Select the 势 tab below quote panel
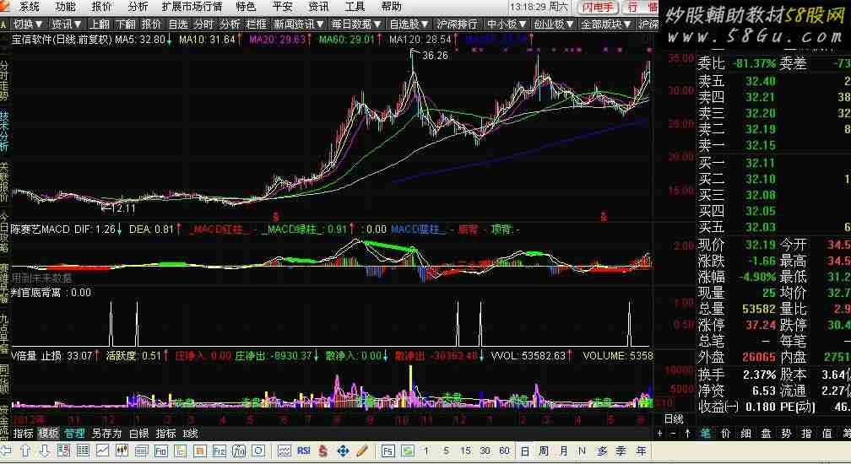The image size is (851, 464). tap(787, 433)
